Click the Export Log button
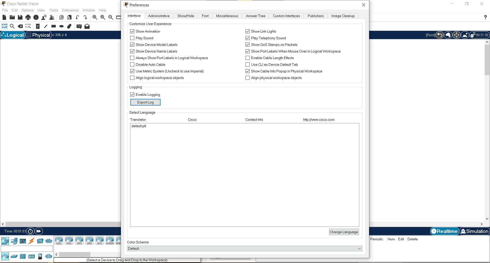490x263 pixels. (145, 102)
